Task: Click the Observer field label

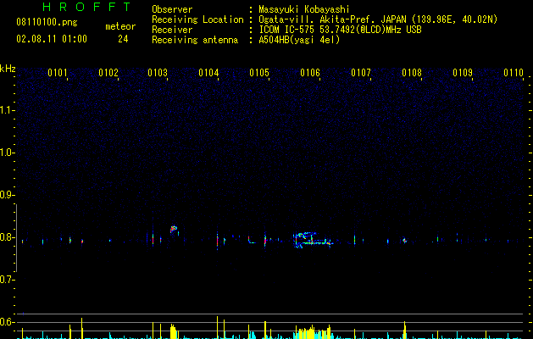Action: [x=172, y=9]
